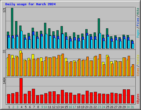Click the cyan pages bar for day 31
Viewport: 141px width, 110px height.
tap(133, 46)
